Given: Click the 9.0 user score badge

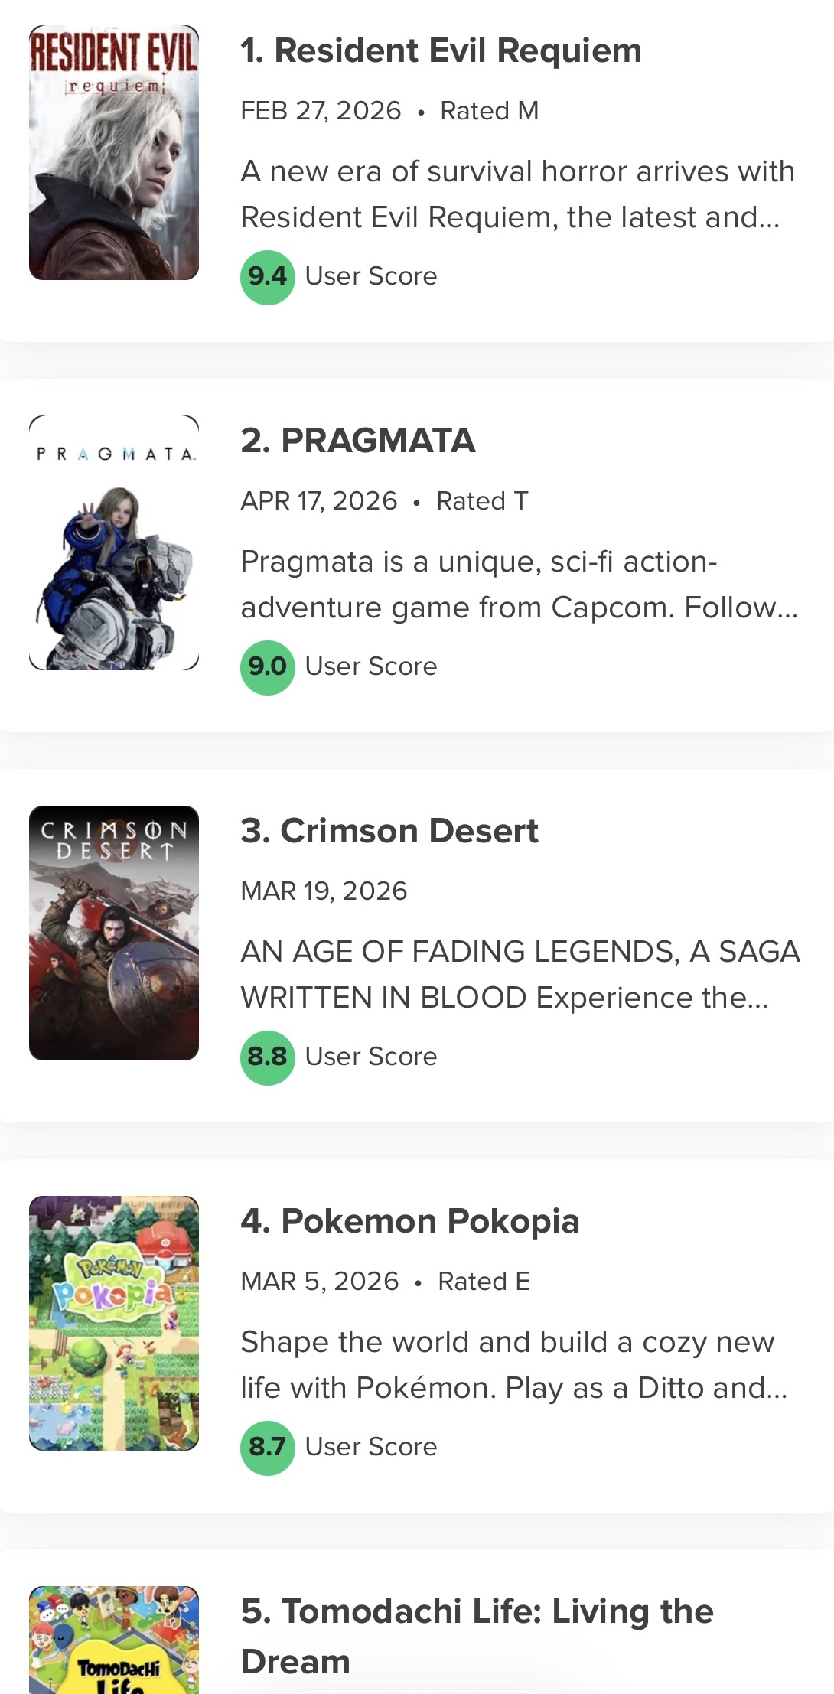Looking at the screenshot, I should point(267,667).
